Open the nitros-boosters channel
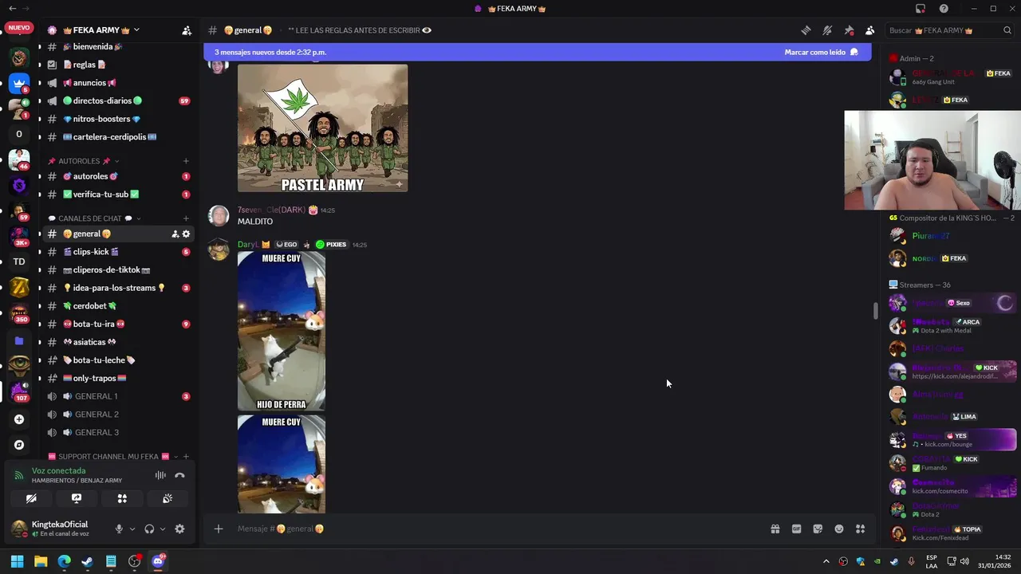This screenshot has height=574, width=1021. pos(118,119)
